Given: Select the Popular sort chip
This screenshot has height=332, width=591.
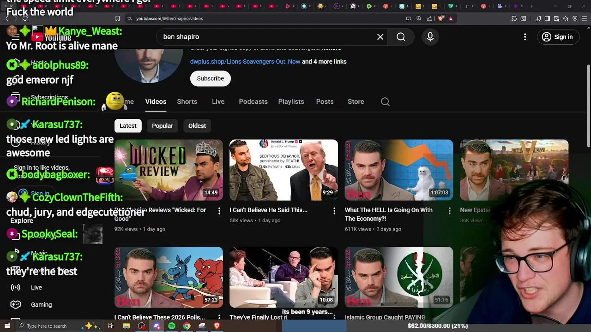Looking at the screenshot, I should click(163, 126).
